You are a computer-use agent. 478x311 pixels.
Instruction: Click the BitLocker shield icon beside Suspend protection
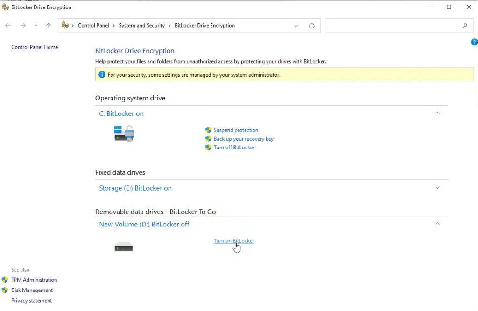point(208,130)
